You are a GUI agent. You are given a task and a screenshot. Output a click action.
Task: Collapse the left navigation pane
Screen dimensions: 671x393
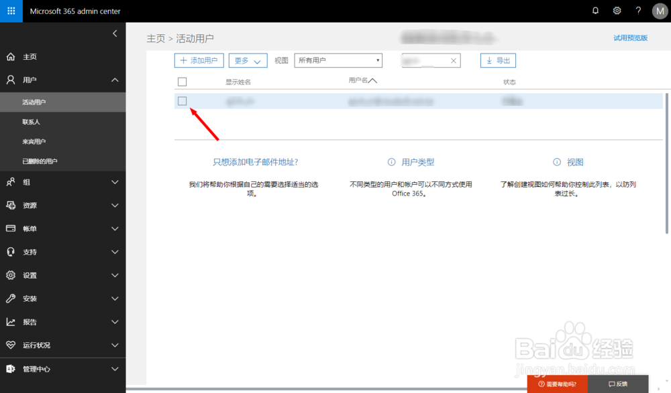point(115,33)
